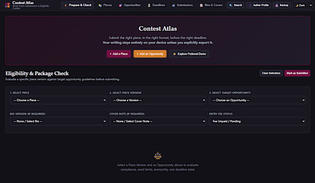Open the Prepare & Check tab

pyautogui.click(x=77, y=5)
